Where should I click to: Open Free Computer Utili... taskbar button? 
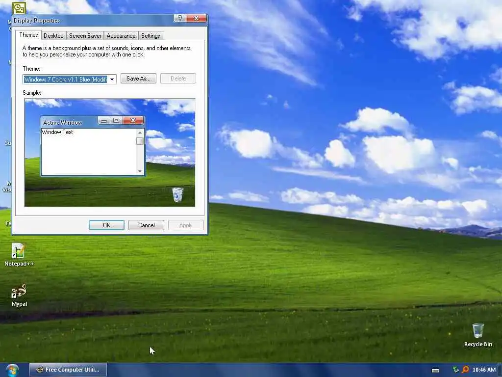click(x=68, y=370)
